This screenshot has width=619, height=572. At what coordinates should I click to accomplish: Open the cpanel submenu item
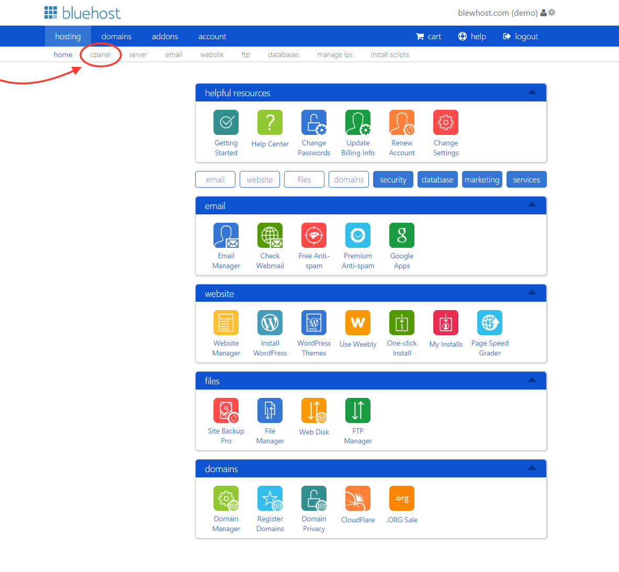100,54
